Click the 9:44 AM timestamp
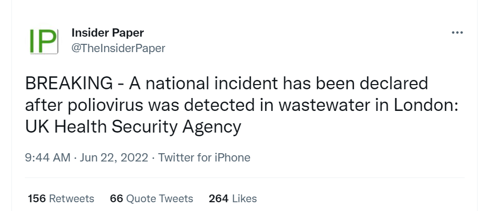 (48, 157)
